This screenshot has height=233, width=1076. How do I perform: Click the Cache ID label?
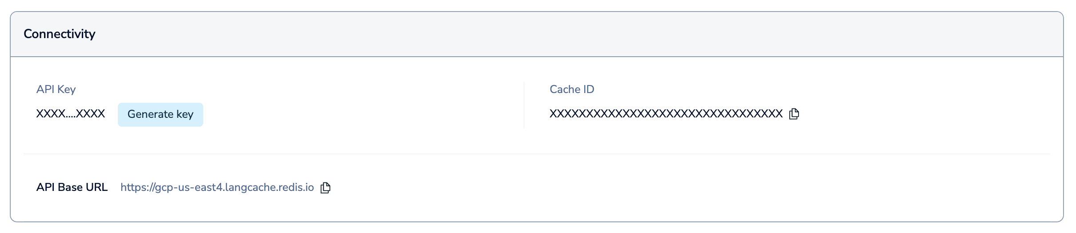pos(572,89)
